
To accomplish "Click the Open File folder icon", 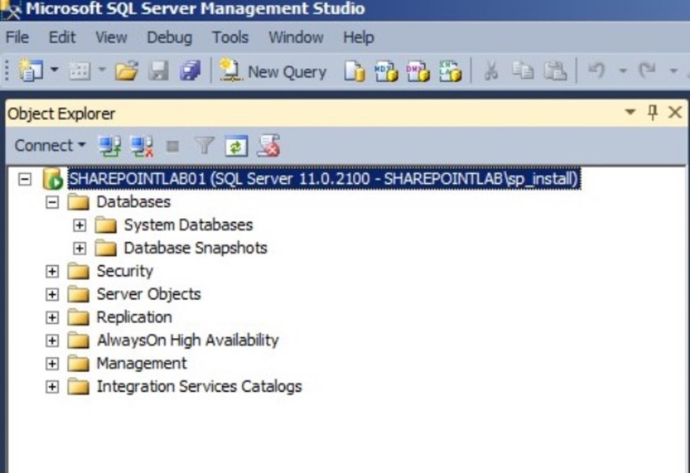I will [126, 71].
